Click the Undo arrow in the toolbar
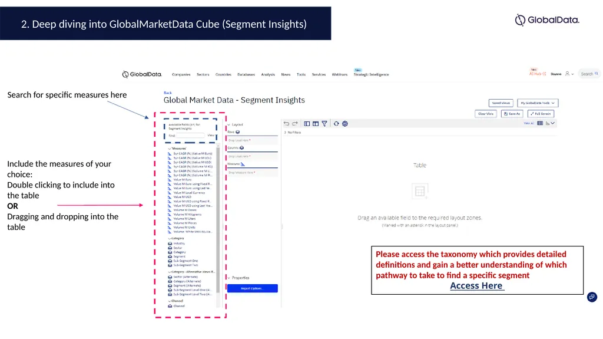Screen dimensions: 603x339 point(287,124)
